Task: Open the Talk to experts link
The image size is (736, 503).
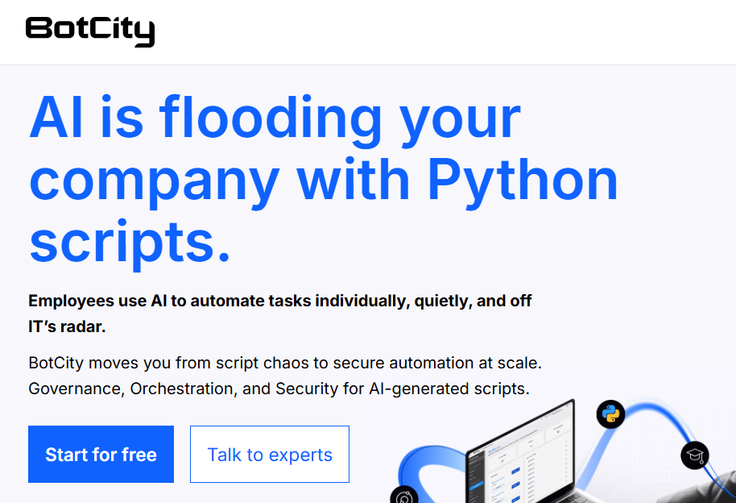Action: coord(270,455)
